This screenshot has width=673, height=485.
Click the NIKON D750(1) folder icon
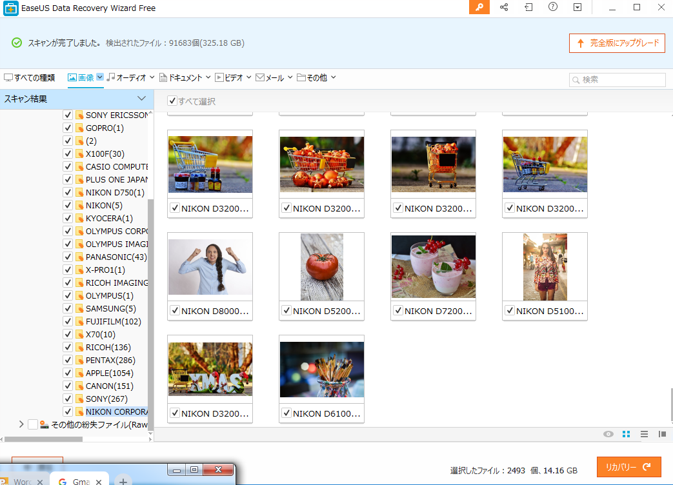(79, 193)
